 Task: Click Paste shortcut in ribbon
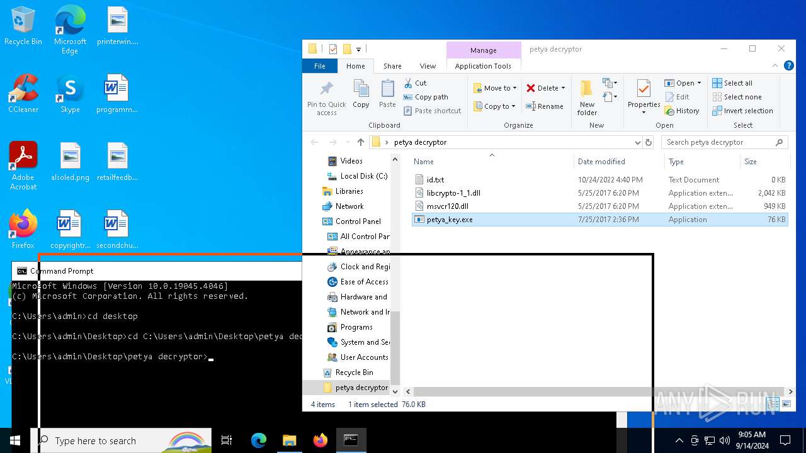pos(431,111)
